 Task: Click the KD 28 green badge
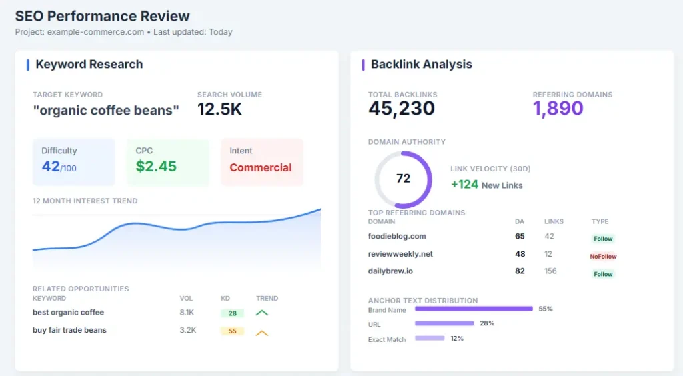point(232,313)
